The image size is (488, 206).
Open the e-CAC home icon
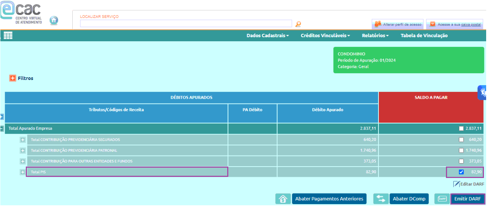[54, 20]
